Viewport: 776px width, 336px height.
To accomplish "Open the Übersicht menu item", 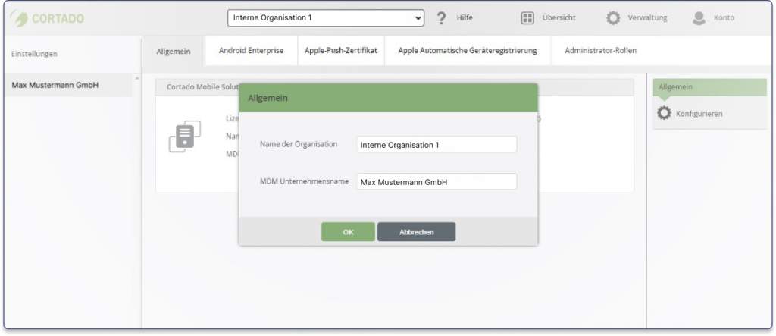I will click(x=559, y=18).
